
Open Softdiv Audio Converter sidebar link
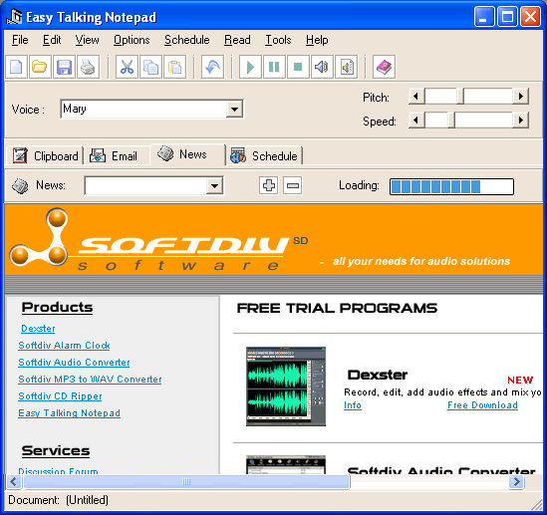tap(74, 363)
